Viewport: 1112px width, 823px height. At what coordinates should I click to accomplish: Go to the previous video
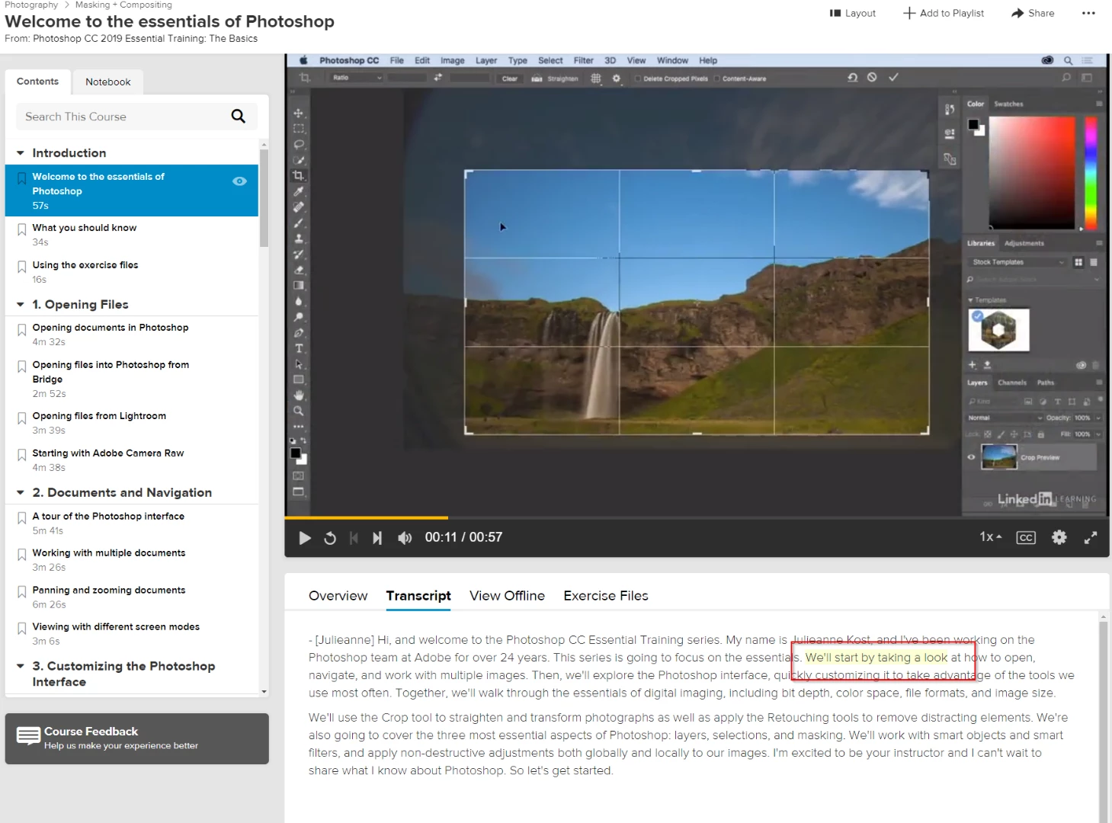(354, 538)
